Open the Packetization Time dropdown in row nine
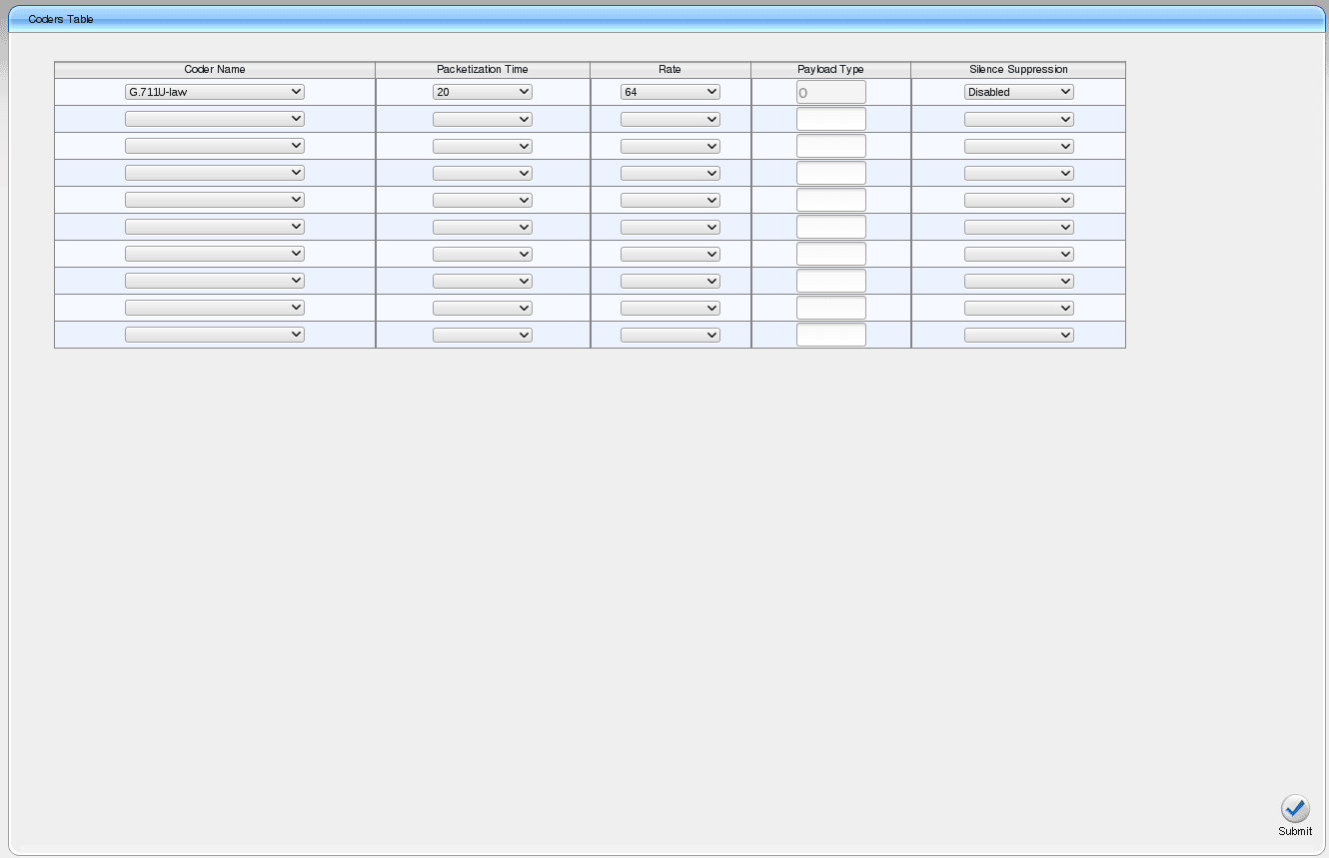 483,308
